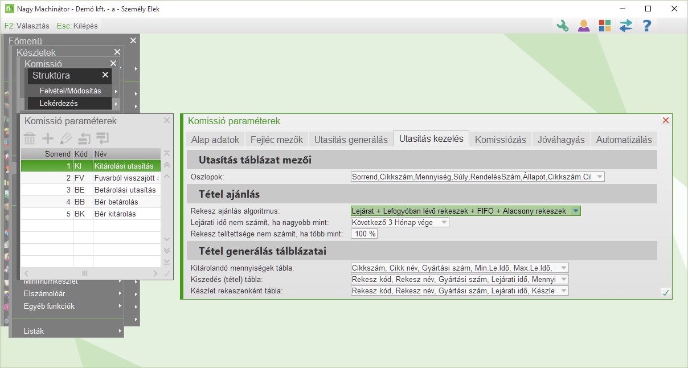This screenshot has width=688, height=368.
Task: Open the colored tiles icon in top toolbar
Action: pyautogui.click(x=605, y=26)
